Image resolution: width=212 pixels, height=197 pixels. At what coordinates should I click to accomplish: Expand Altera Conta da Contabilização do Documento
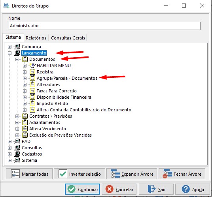click(25, 110)
